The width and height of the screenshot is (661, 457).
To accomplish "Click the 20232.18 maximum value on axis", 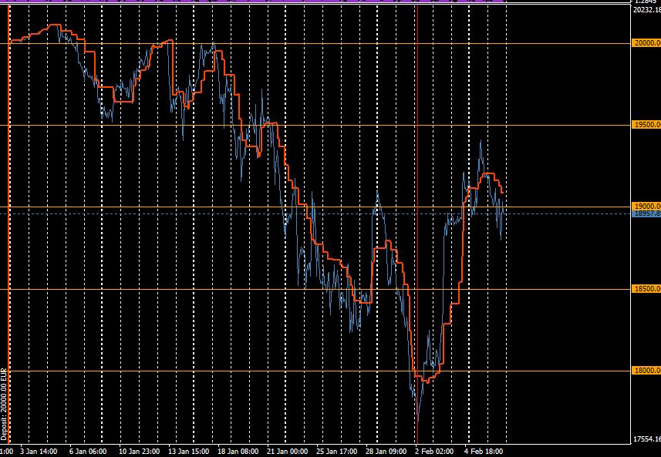I will coord(646,10).
